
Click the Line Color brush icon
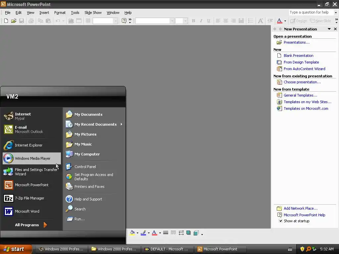coord(143,233)
